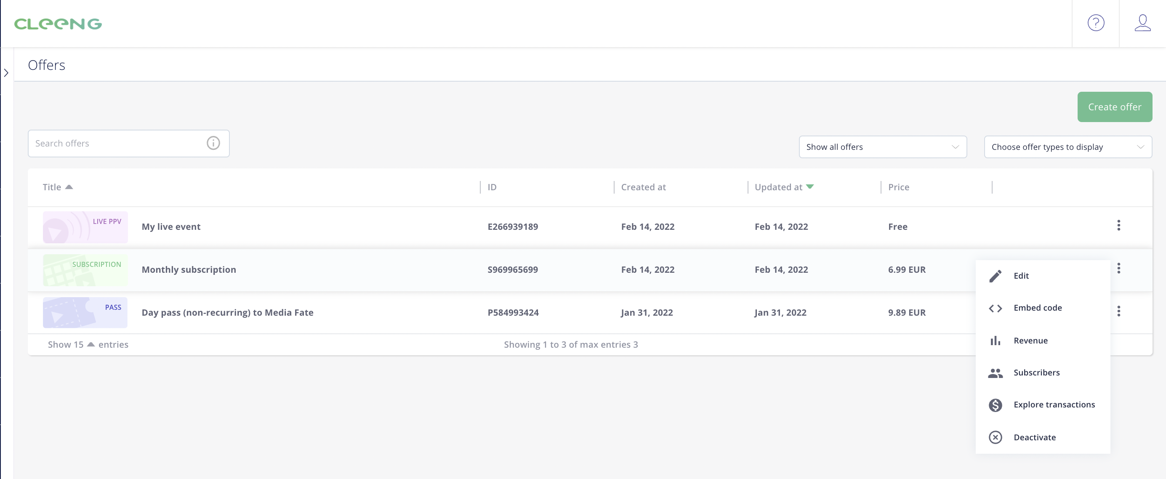
Task: Click ID E266939189
Action: (512, 227)
